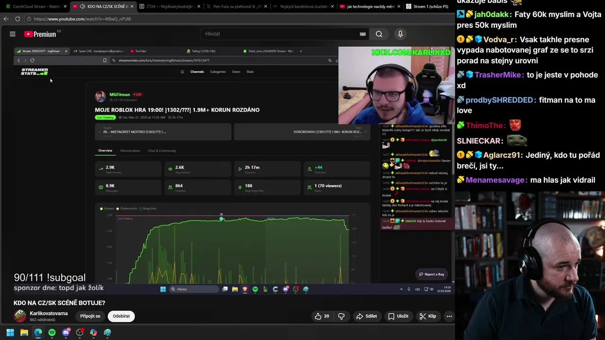Open the more actions three-dot menu
Viewport: 605px width, 340px height.
(x=449, y=316)
